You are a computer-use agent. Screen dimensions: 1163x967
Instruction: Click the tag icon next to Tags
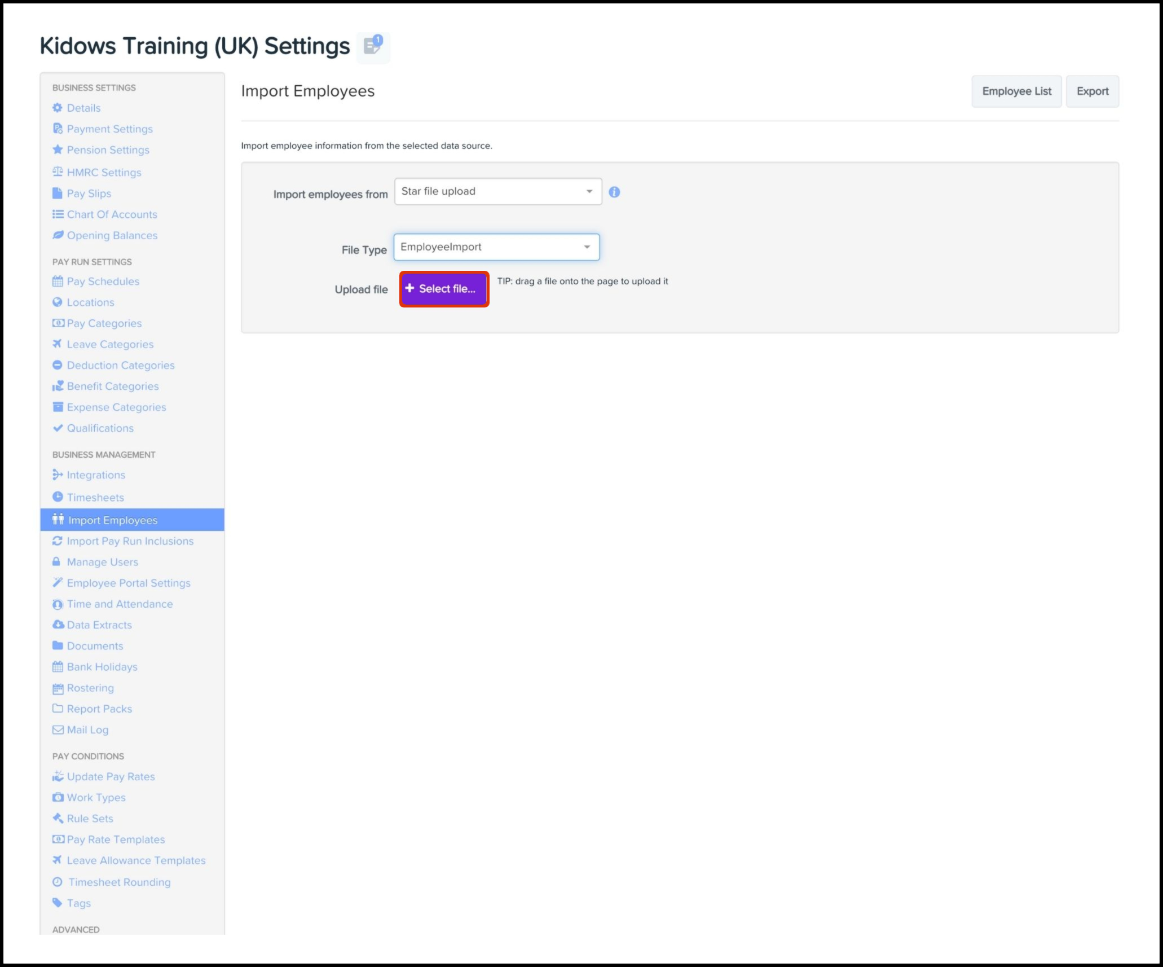57,903
